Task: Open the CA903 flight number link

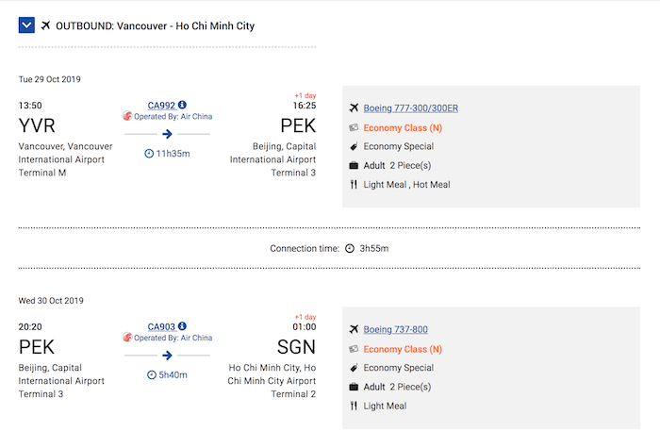Action: [161, 326]
